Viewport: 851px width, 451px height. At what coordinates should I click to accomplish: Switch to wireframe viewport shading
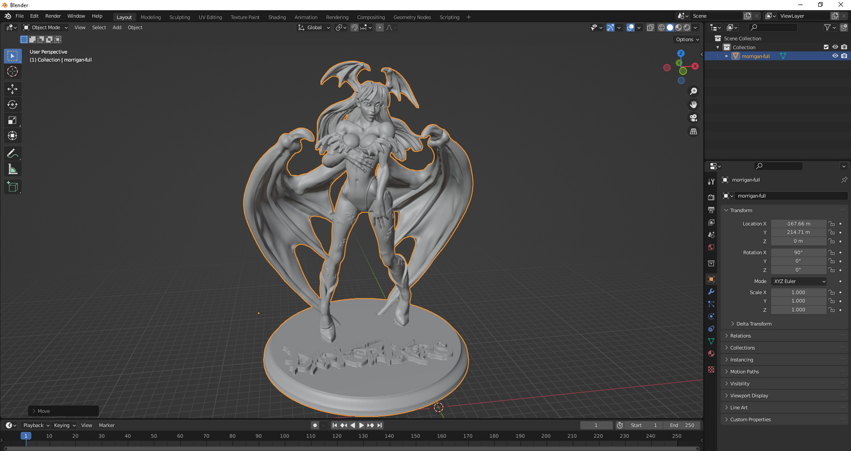click(x=662, y=27)
